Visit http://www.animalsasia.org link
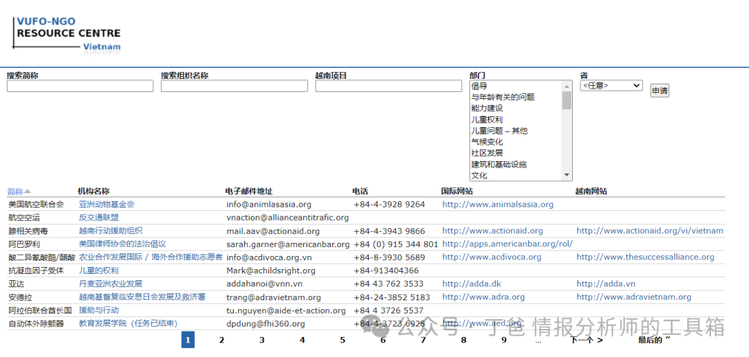 tap(498, 205)
